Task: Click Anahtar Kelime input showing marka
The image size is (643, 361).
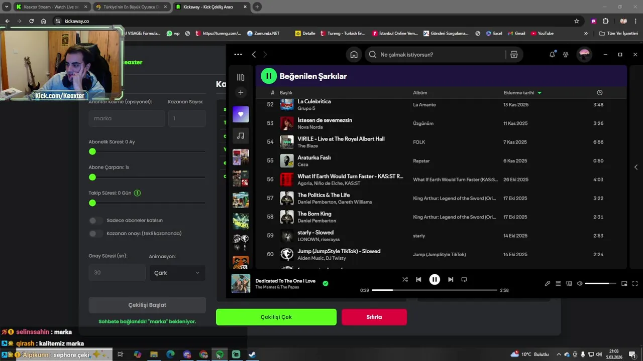Action: tap(127, 118)
